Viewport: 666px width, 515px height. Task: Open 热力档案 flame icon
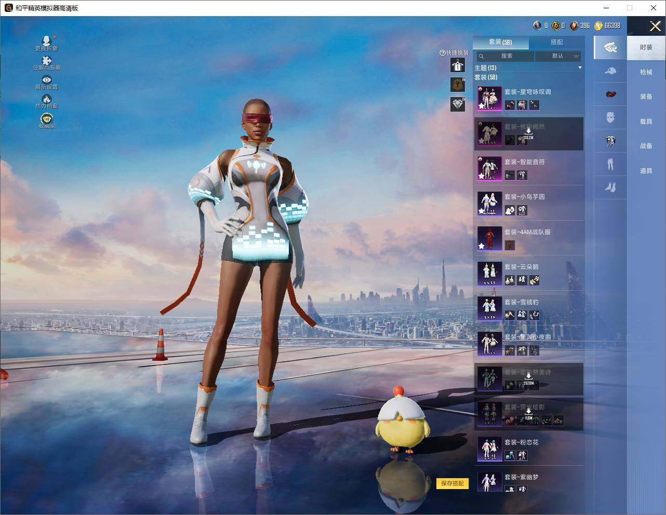[x=47, y=101]
